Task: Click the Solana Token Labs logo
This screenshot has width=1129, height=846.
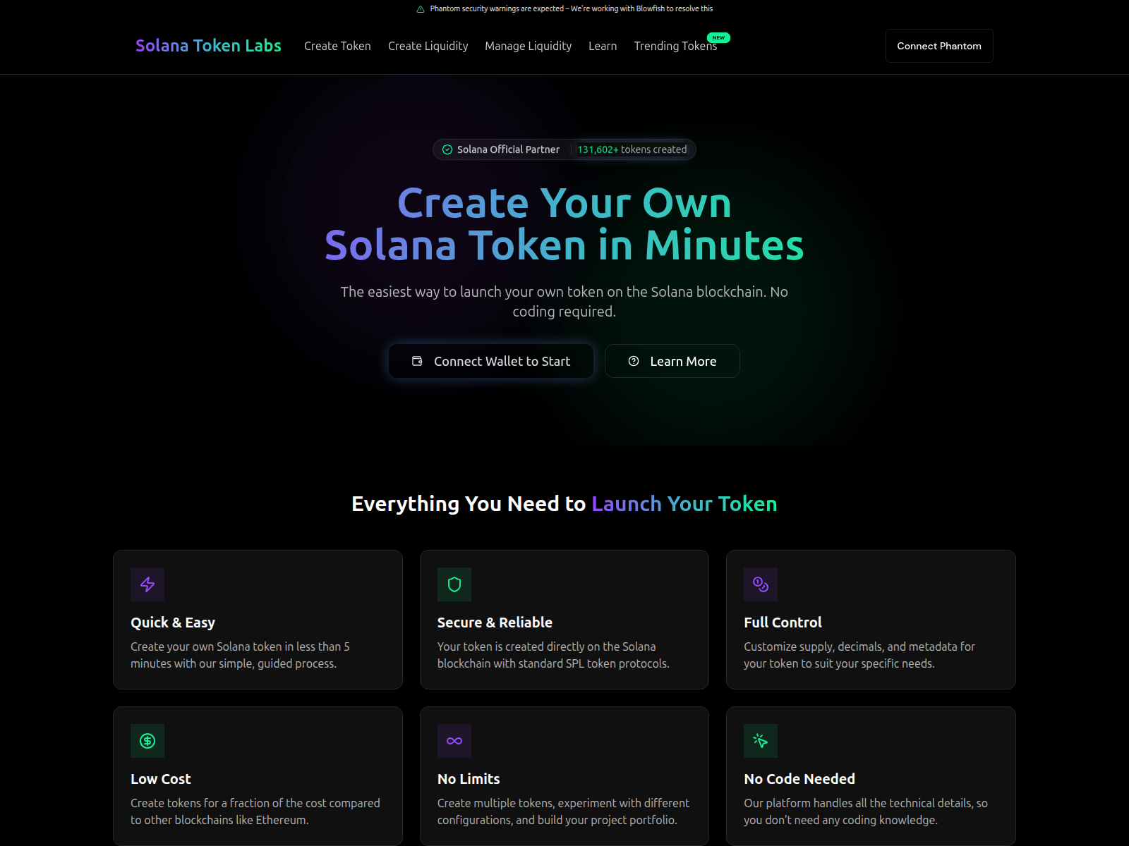Action: (208, 46)
